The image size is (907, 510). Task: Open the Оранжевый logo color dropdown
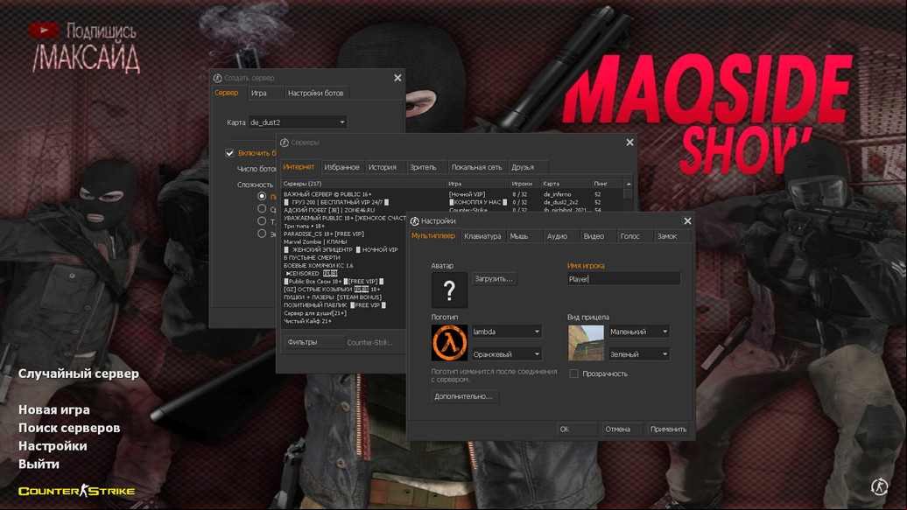pyautogui.click(x=507, y=354)
